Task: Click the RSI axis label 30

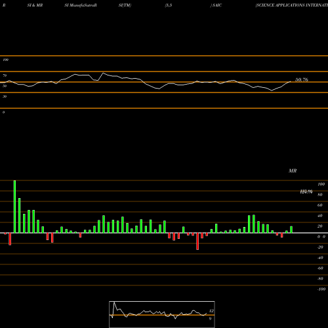Action: tap(5, 96)
